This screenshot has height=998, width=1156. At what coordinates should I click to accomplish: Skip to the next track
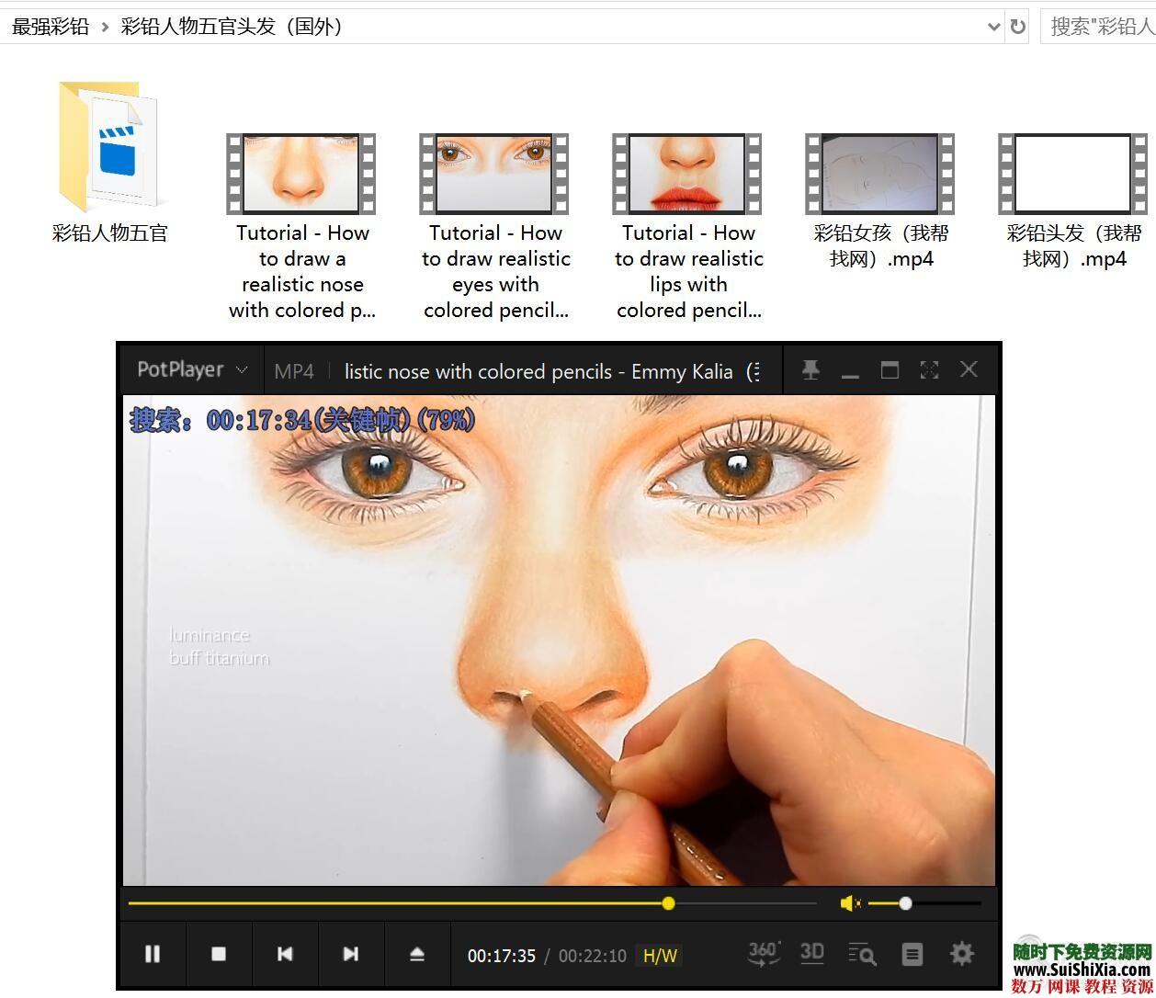[350, 954]
